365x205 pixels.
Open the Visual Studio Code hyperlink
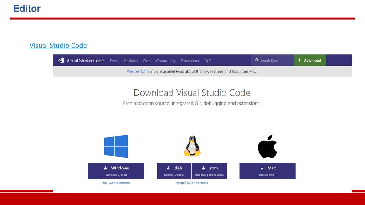[58, 45]
